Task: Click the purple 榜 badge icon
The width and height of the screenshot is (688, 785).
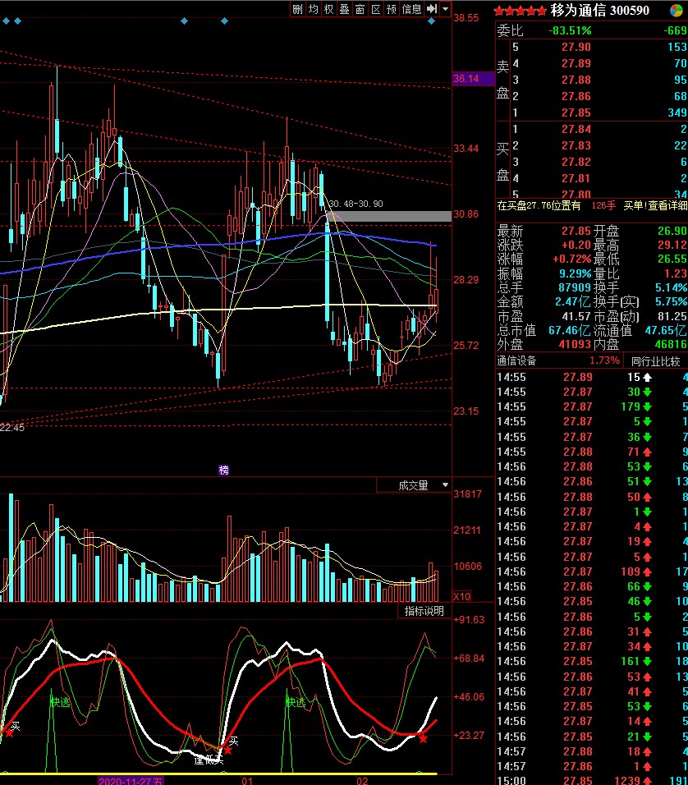Action: [224, 470]
